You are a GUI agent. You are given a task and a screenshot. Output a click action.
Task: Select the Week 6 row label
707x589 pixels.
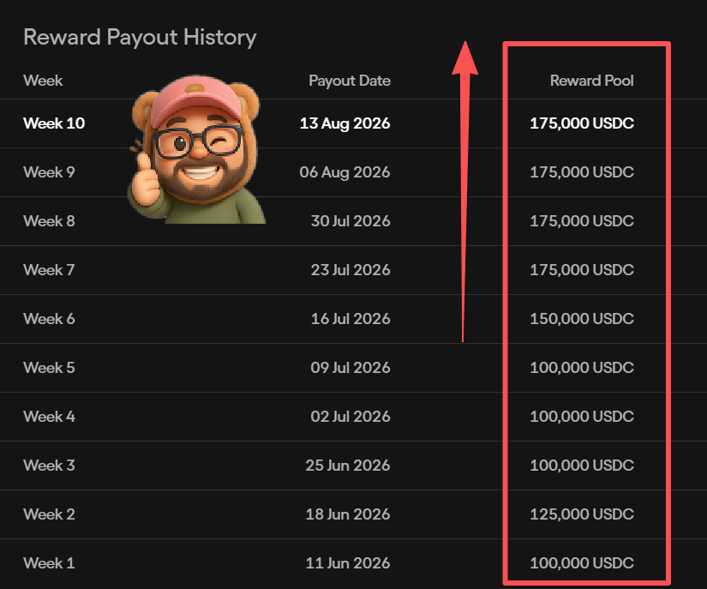click(49, 318)
